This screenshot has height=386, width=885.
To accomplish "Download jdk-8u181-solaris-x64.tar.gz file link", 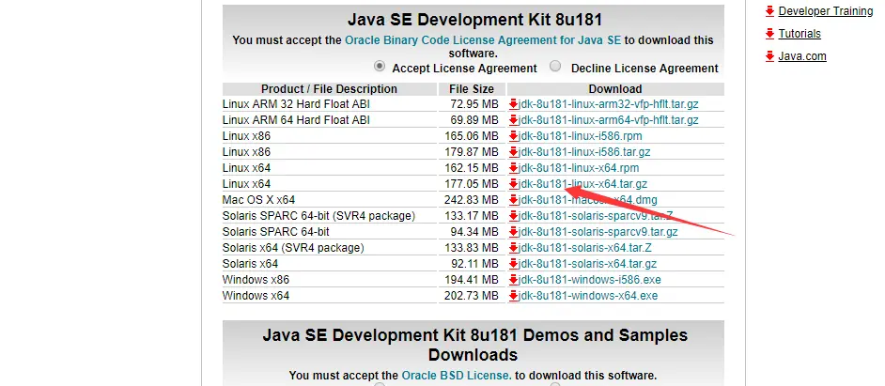I will (587, 264).
